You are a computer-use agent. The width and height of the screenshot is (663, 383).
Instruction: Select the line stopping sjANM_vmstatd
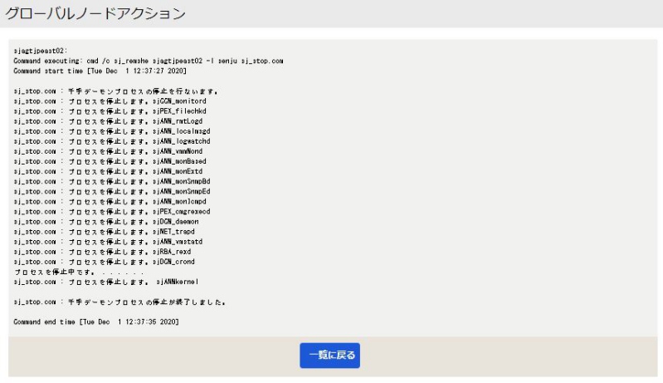pyautogui.click(x=108, y=242)
